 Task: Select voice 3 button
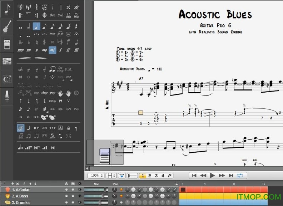pyautogui.click(x=156, y=176)
